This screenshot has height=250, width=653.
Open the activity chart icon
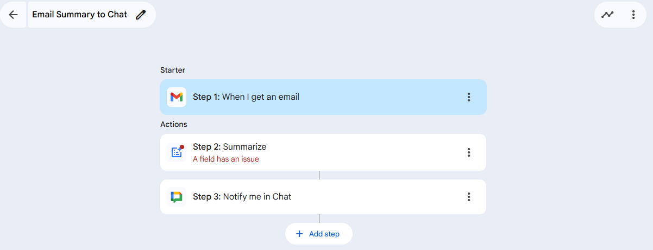tap(607, 15)
